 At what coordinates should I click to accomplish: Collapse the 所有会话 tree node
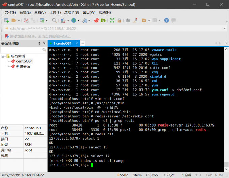coord(3,56)
